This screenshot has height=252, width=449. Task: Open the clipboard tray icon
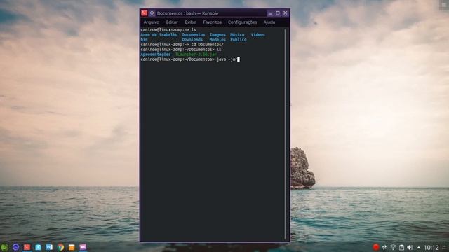coord(402,247)
